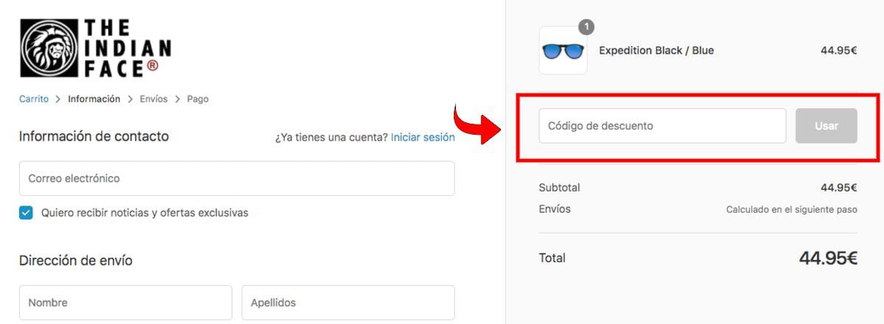Click into the Nombre field
The image size is (884, 324).
coord(125,303)
